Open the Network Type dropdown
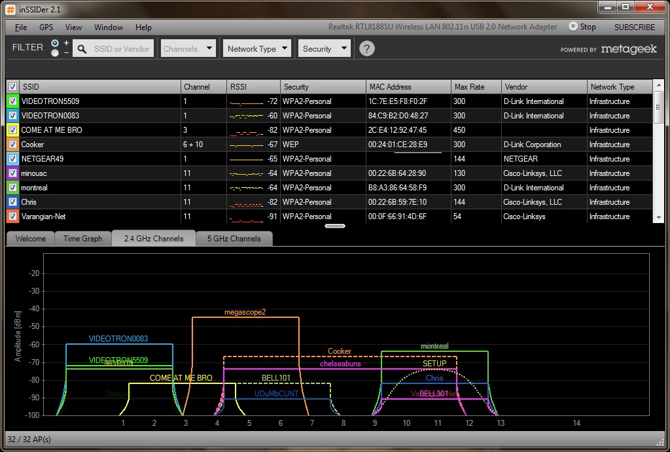 [257, 48]
